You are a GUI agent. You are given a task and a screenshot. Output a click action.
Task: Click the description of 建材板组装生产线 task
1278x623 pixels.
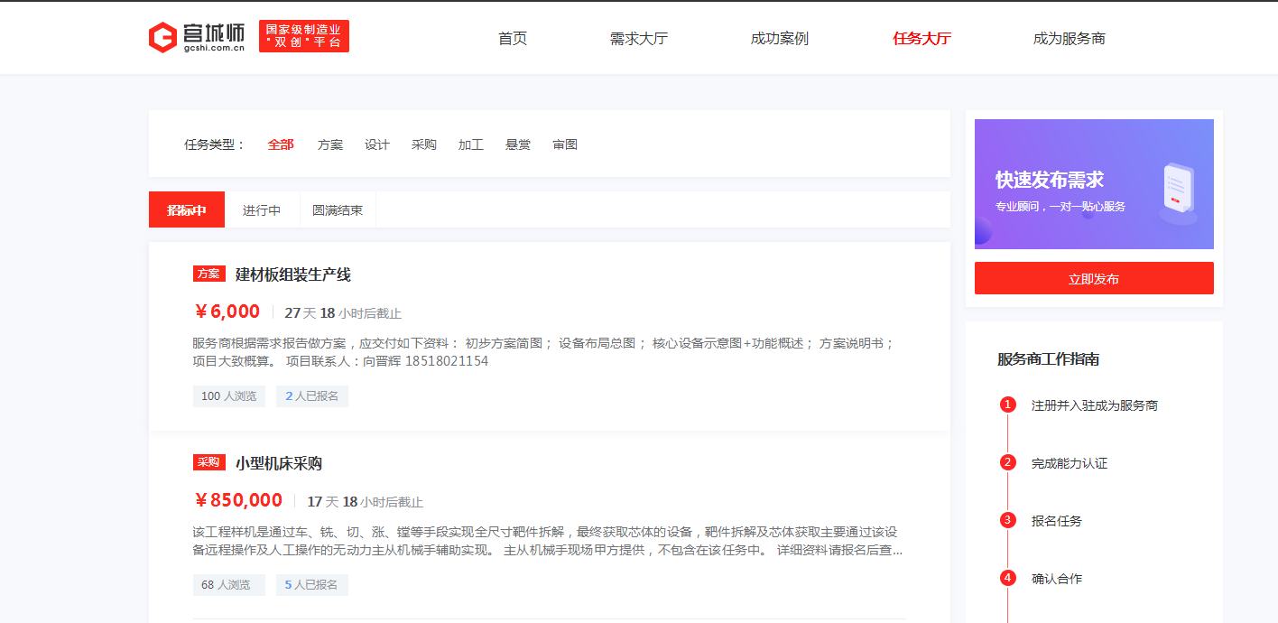[x=543, y=352]
